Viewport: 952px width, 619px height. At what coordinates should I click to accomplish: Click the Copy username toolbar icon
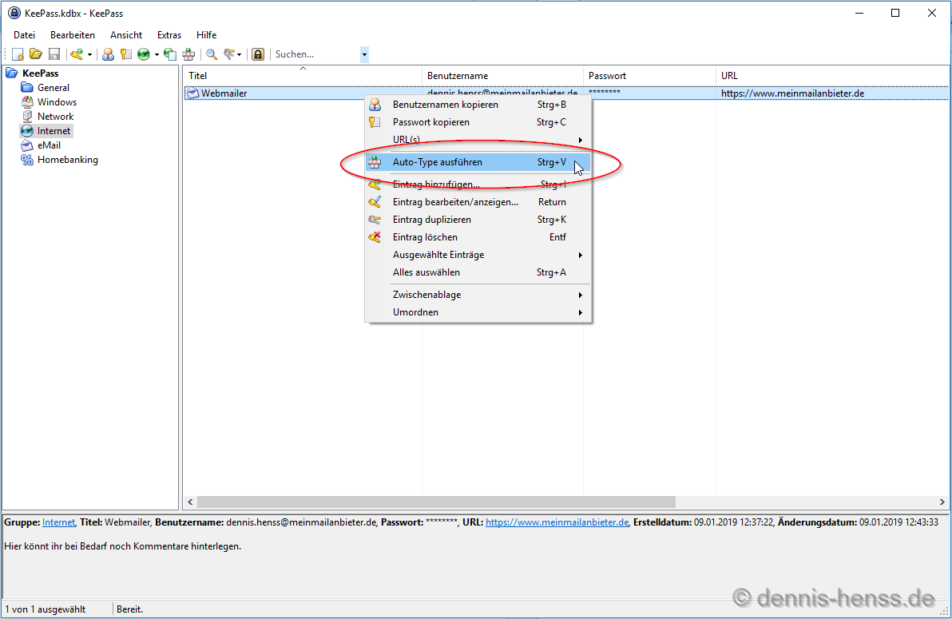108,54
